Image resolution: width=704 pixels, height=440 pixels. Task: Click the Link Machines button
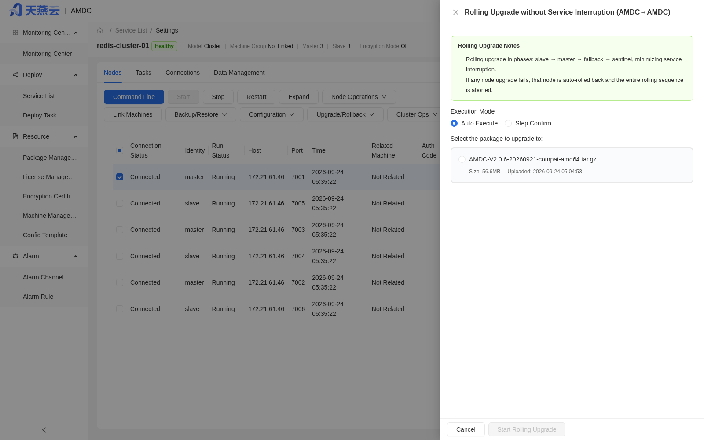[x=133, y=114]
